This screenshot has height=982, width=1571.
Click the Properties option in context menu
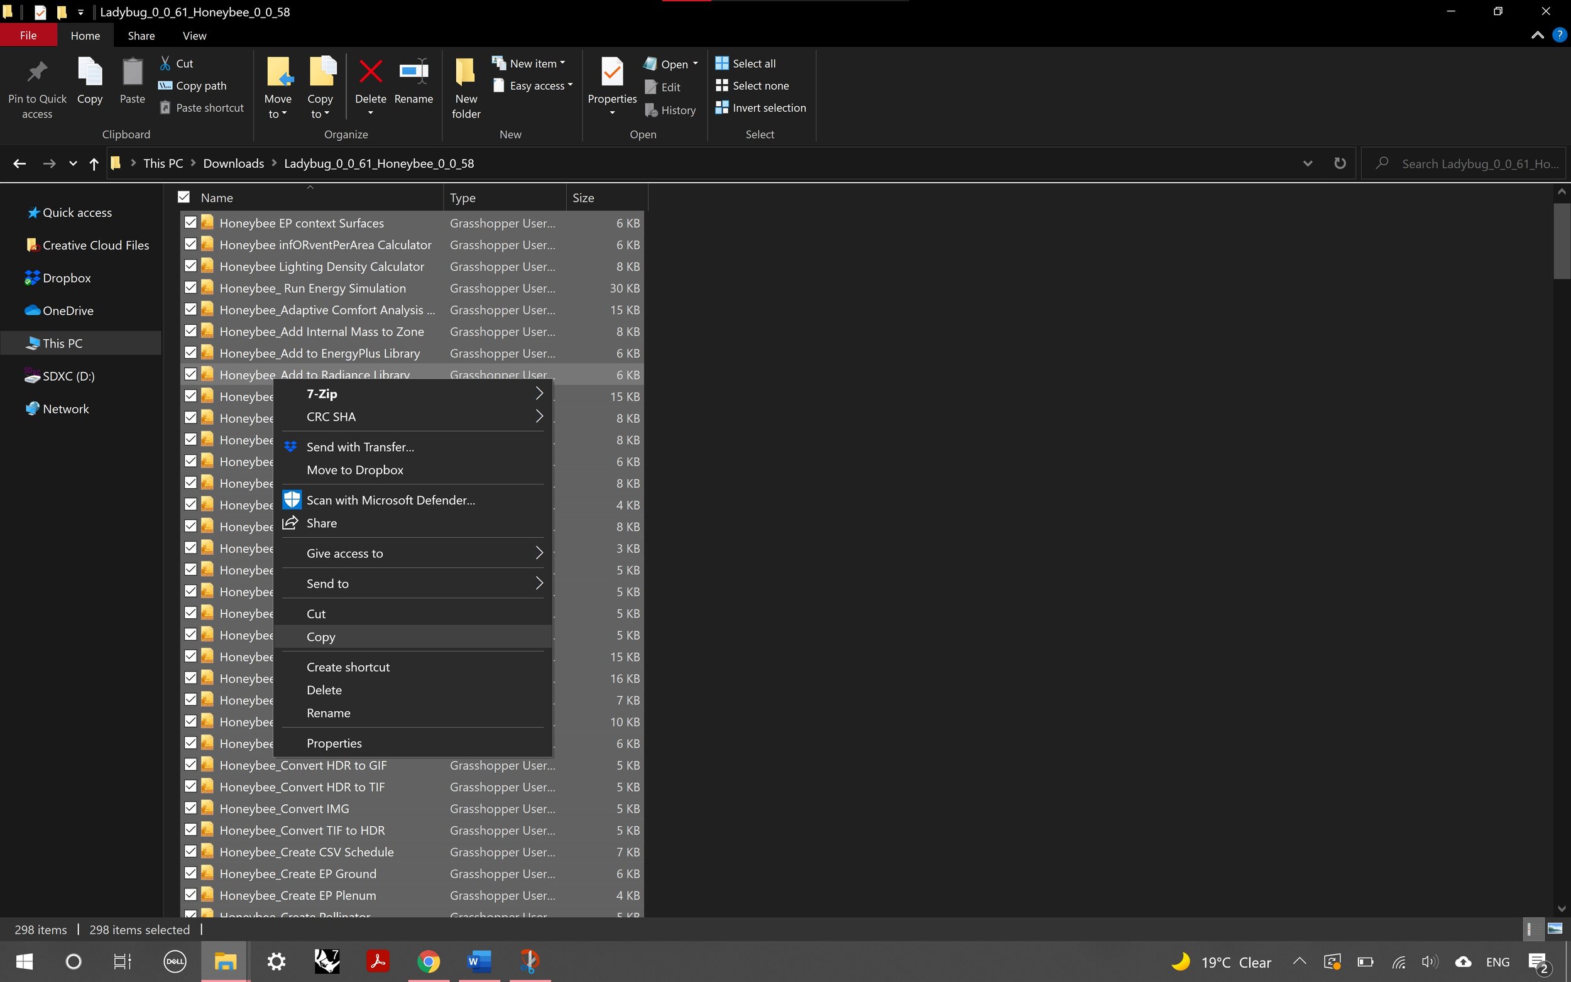click(x=335, y=742)
